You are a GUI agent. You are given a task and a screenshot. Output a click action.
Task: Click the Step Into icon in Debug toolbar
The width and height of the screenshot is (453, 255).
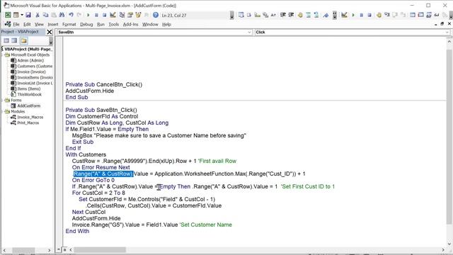(387, 15)
